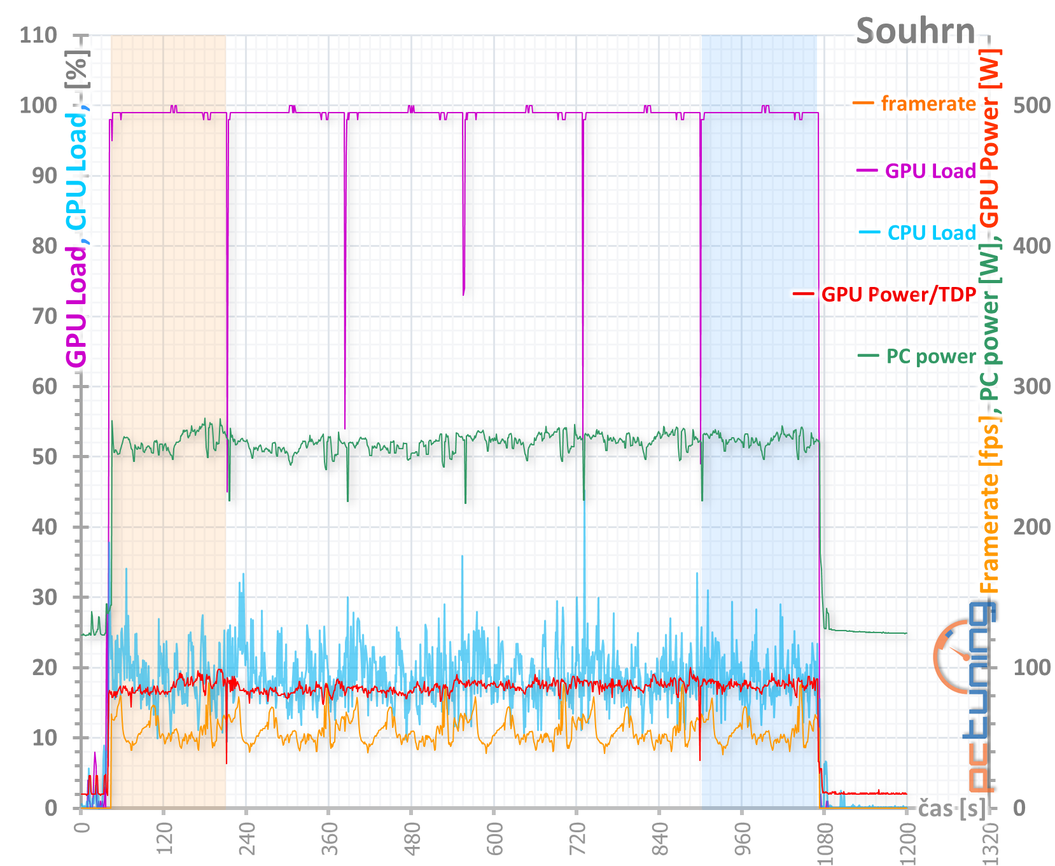Viewport: 1055px width, 866px height.
Task: Click the orange framerate legend line marker
Action: click(863, 102)
